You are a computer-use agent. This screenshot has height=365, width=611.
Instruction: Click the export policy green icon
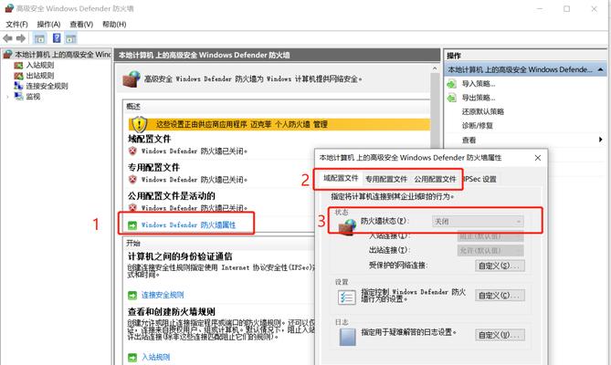(x=451, y=98)
